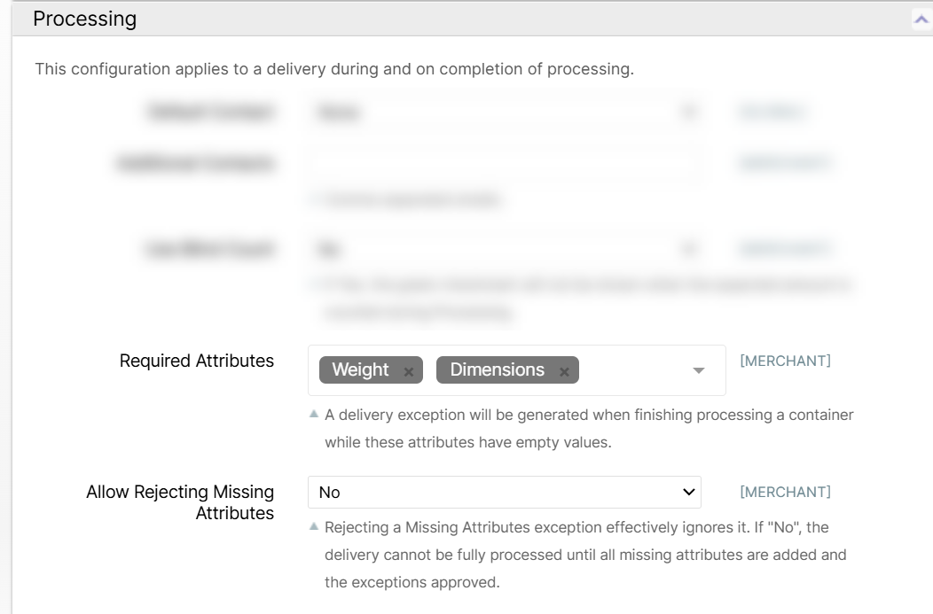Open the Required Attributes dropdown arrow
The width and height of the screenshot is (933, 614).
[x=699, y=370]
